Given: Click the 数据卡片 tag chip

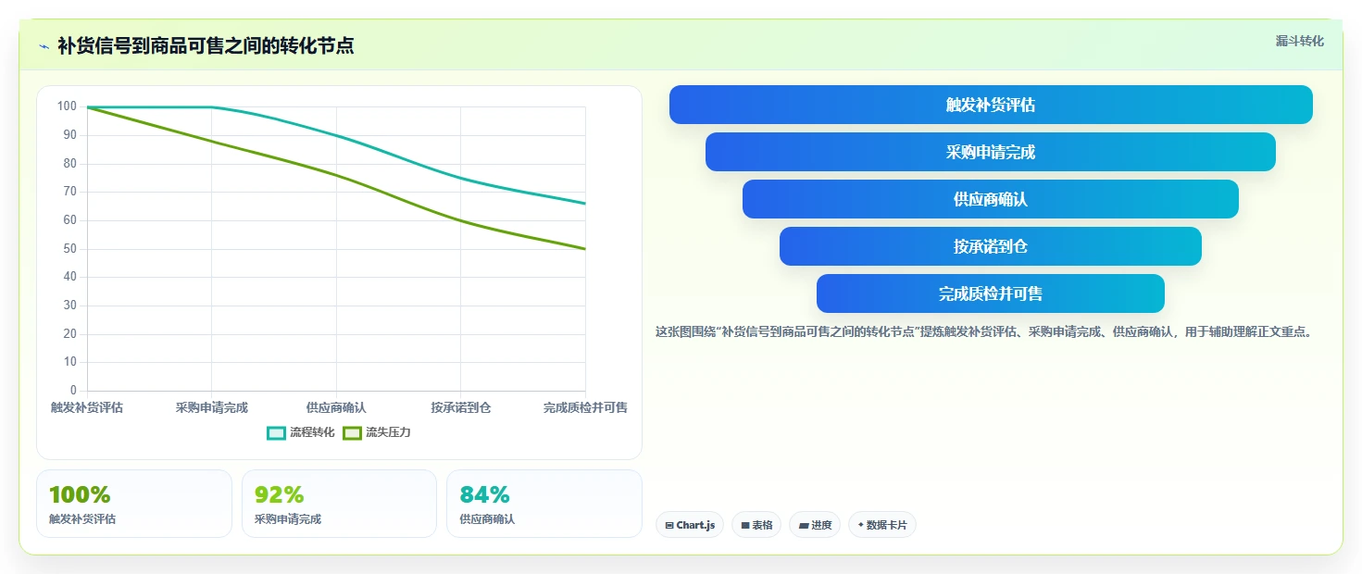Looking at the screenshot, I should point(882,525).
